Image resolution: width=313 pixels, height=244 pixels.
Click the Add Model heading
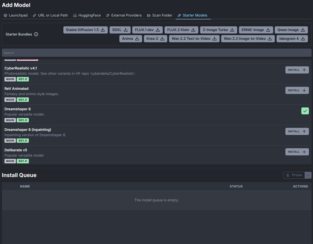(x=16, y=5)
